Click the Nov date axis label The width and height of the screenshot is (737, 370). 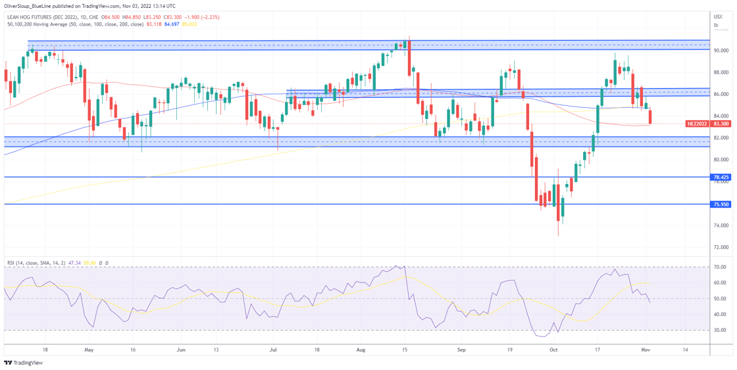647,350
